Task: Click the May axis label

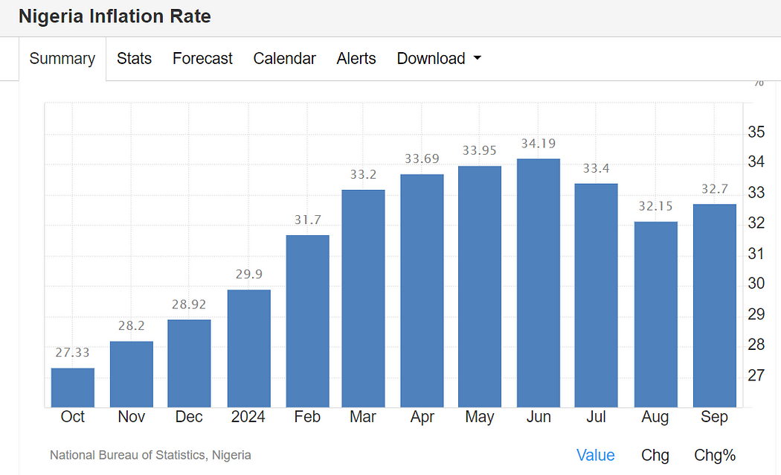Action: 479,417
